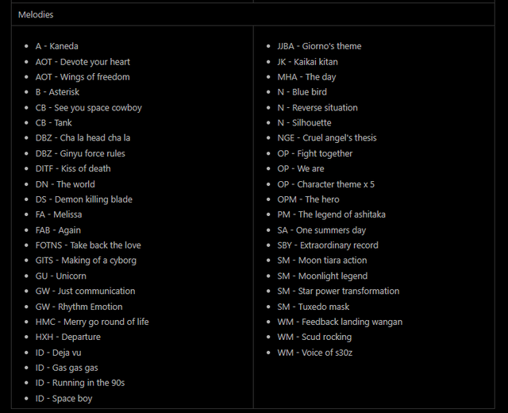508x413 pixels.
Task: Click 'SM - Star power transformation'
Action: (338, 291)
